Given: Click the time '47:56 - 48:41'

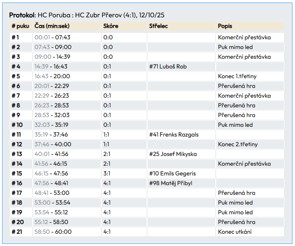Looking at the screenshot, I should tap(51, 183).
